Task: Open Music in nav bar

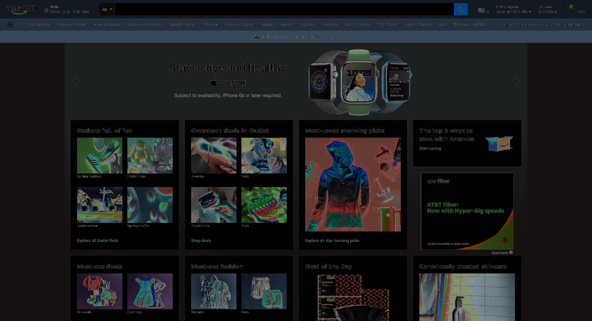Action: pyautogui.click(x=286, y=24)
